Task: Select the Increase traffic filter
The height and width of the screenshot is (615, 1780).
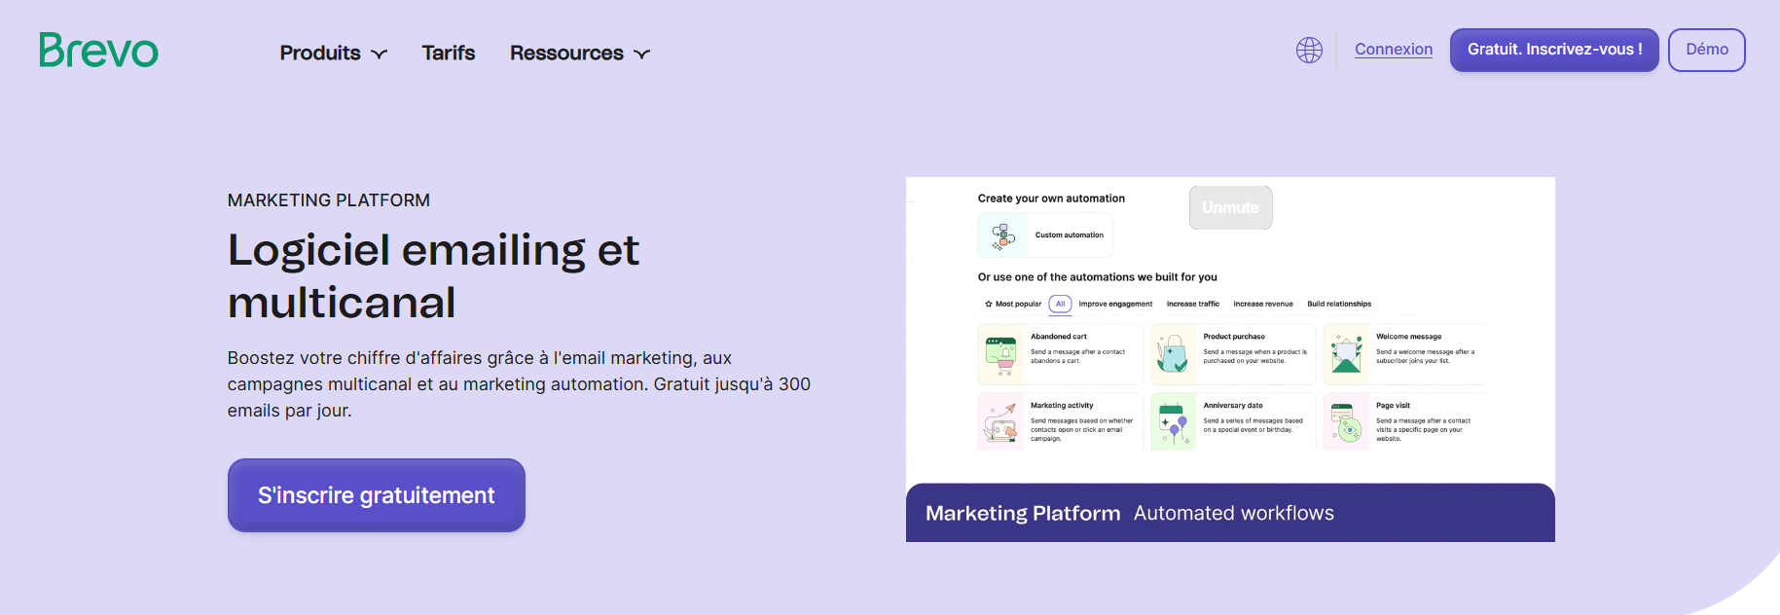Action: tap(1193, 304)
